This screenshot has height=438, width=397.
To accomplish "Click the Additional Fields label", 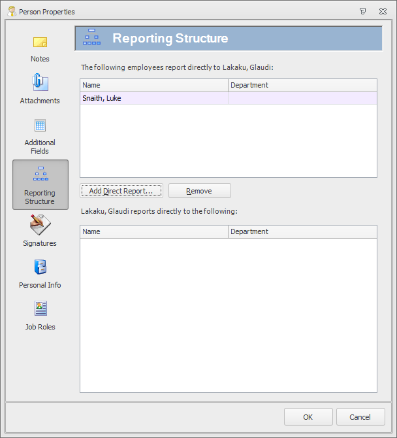I will [40, 146].
